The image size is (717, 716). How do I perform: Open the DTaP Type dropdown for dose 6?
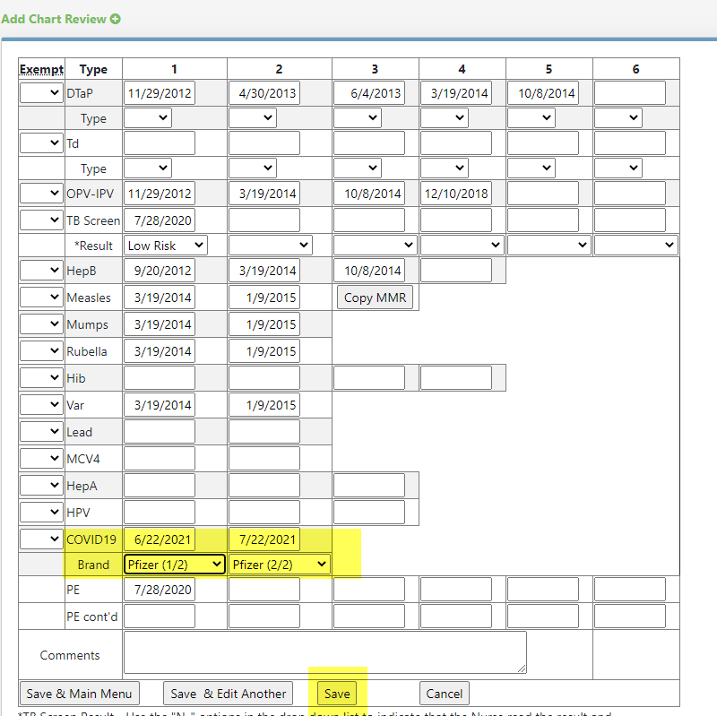point(618,118)
